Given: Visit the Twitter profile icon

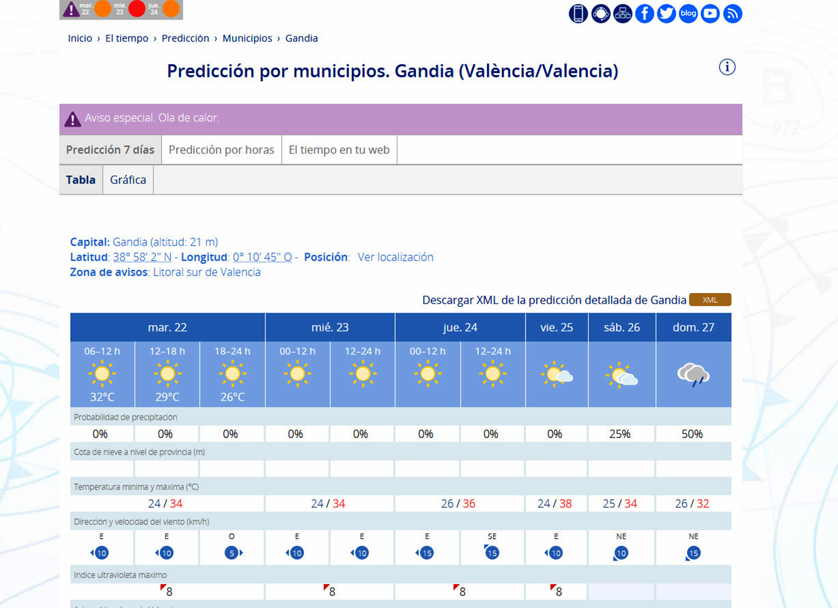Looking at the screenshot, I should 666,13.
